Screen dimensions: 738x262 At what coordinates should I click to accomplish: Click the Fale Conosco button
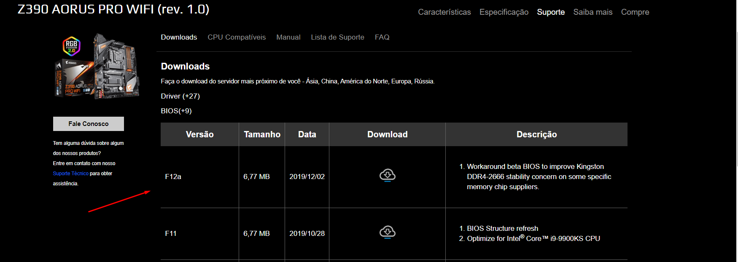pyautogui.click(x=89, y=124)
